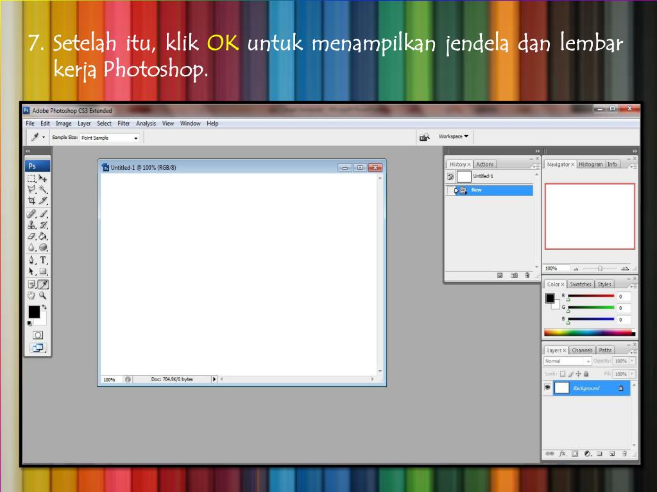Activate the Slice tool
Screen dimensions: 657x492
click(43, 201)
